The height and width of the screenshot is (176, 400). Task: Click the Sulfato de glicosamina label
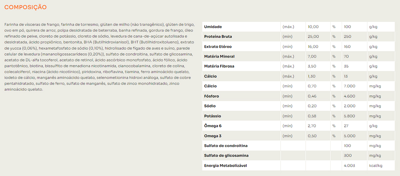click(x=226, y=156)
